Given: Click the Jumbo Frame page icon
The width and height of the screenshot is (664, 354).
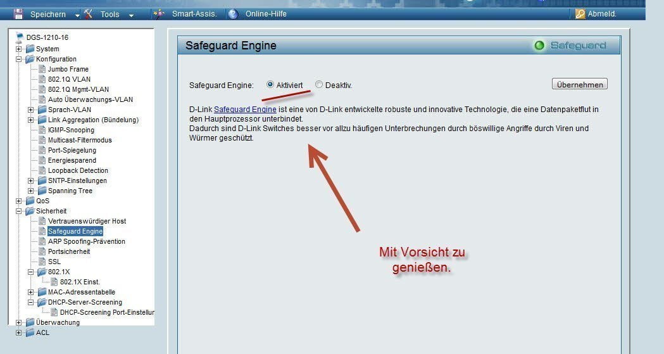Looking at the screenshot, I should [x=42, y=69].
